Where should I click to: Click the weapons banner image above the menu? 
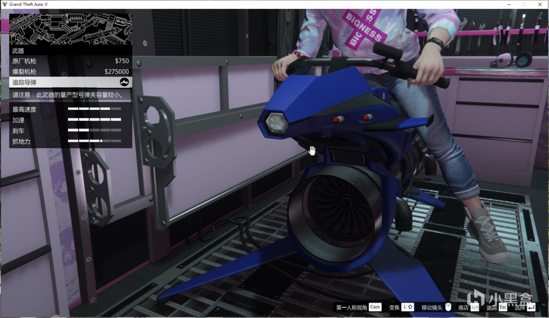click(71, 29)
